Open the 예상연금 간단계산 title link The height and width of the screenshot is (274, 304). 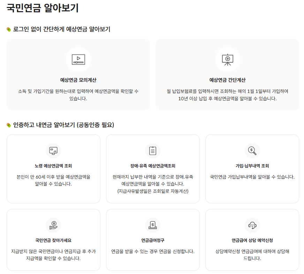pyautogui.click(x=227, y=80)
